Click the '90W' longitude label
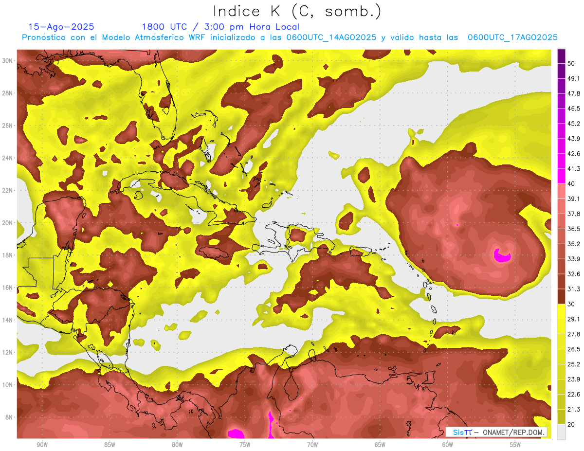 (42, 445)
